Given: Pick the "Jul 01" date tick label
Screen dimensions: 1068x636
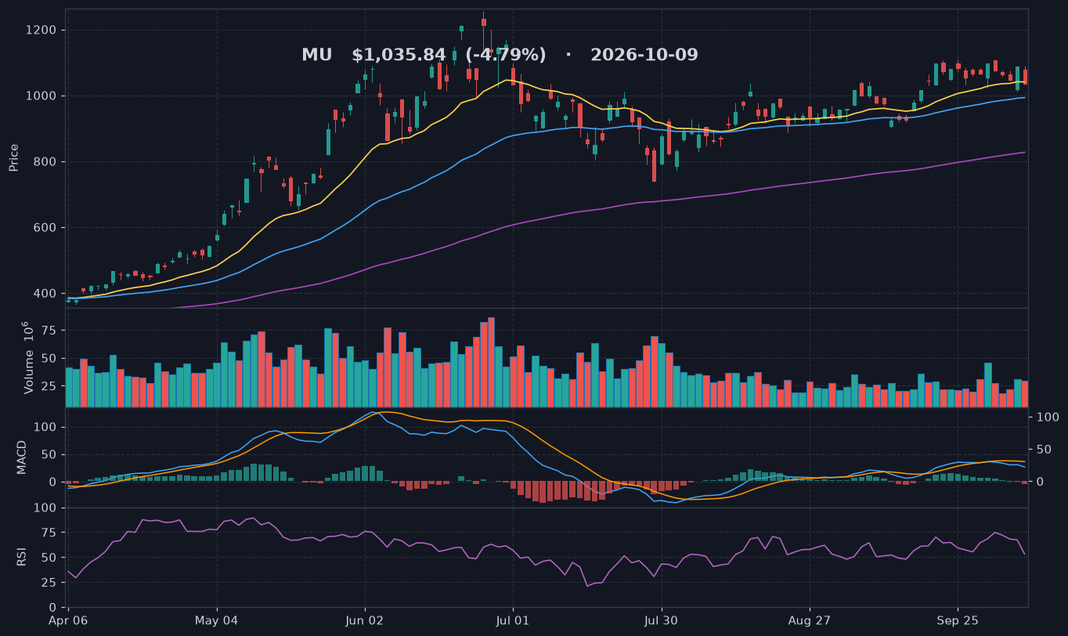Looking at the screenshot, I should click(x=513, y=620).
